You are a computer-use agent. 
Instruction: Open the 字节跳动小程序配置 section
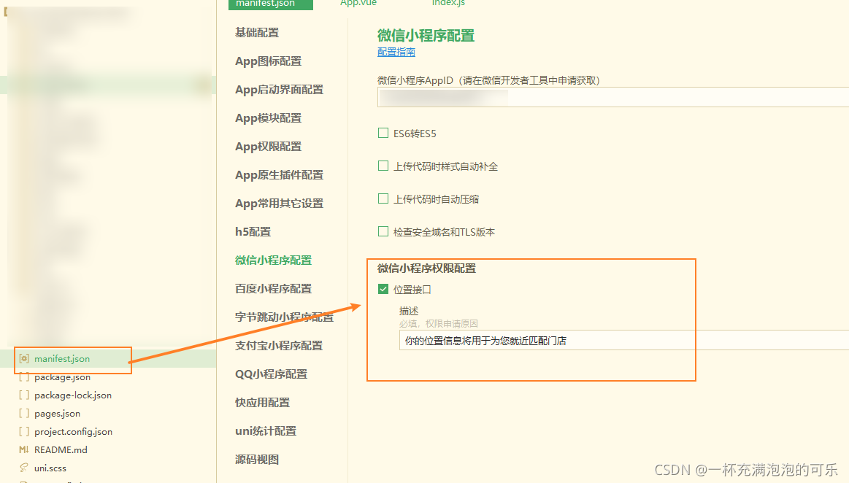(284, 317)
